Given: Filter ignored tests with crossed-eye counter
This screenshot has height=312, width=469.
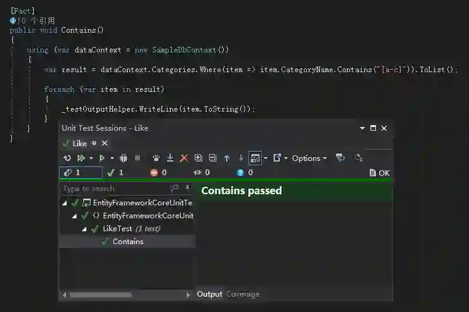Looking at the screenshot, I should coord(202,173).
